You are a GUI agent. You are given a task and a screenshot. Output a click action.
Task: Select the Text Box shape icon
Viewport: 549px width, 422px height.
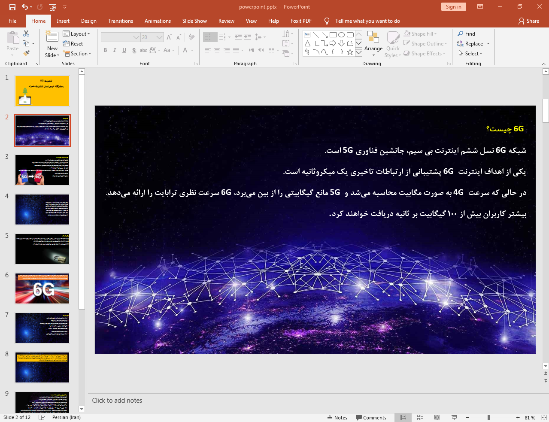(307, 35)
